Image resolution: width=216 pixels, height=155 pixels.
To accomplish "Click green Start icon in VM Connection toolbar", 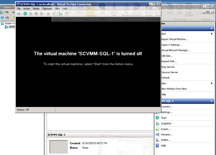I will pos(25,14).
